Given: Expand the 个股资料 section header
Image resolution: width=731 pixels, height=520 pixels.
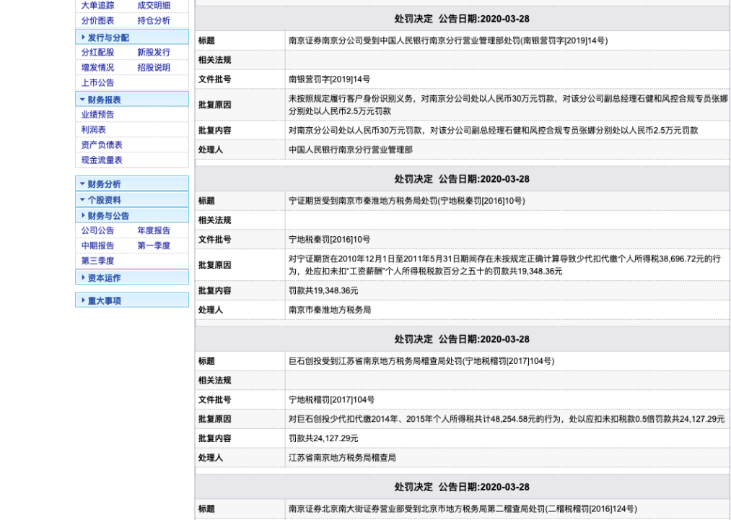Looking at the screenshot, I should click(x=104, y=200).
